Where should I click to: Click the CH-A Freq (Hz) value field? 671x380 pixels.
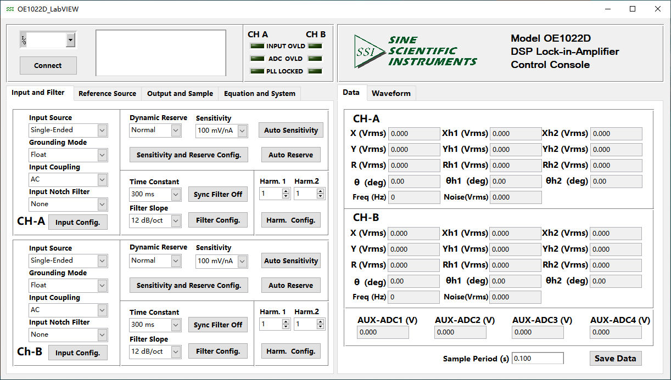[414, 197]
